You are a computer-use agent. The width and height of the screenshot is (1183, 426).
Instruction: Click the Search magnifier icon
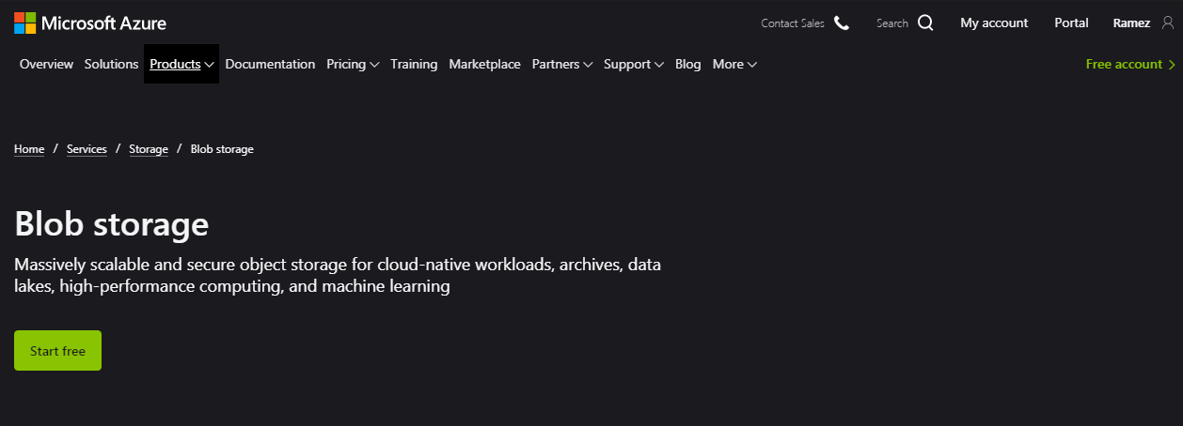pos(925,23)
